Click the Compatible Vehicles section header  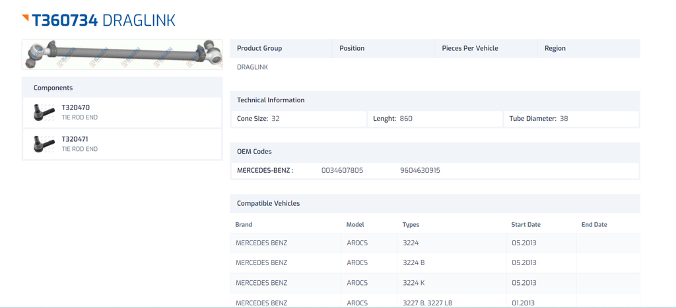435,203
